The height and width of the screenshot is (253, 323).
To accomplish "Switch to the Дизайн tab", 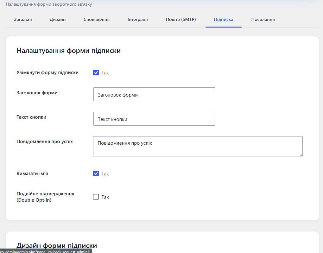I will [x=57, y=19].
